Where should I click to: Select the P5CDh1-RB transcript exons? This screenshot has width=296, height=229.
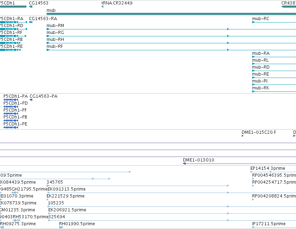tap(10, 43)
